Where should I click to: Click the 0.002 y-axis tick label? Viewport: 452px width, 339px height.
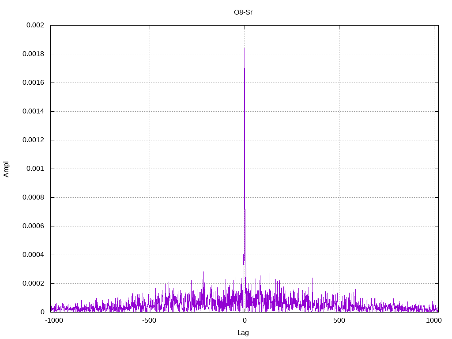pos(35,25)
